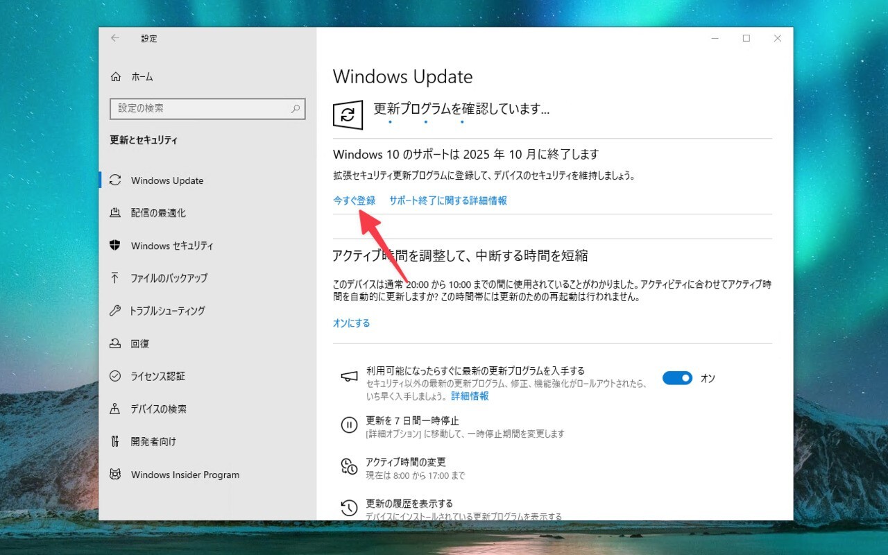Viewport: 888px width, 555px height.
Task: Open the 詳細情報 link under latest updates
Action: pos(470,396)
